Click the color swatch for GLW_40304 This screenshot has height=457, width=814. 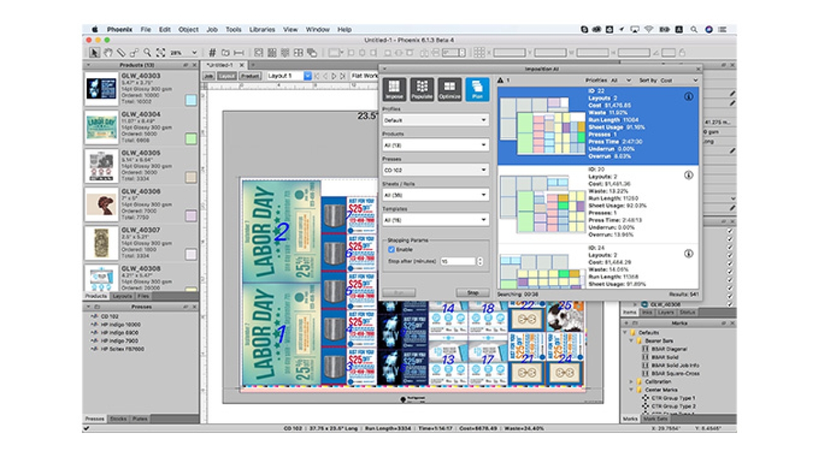tap(191, 138)
